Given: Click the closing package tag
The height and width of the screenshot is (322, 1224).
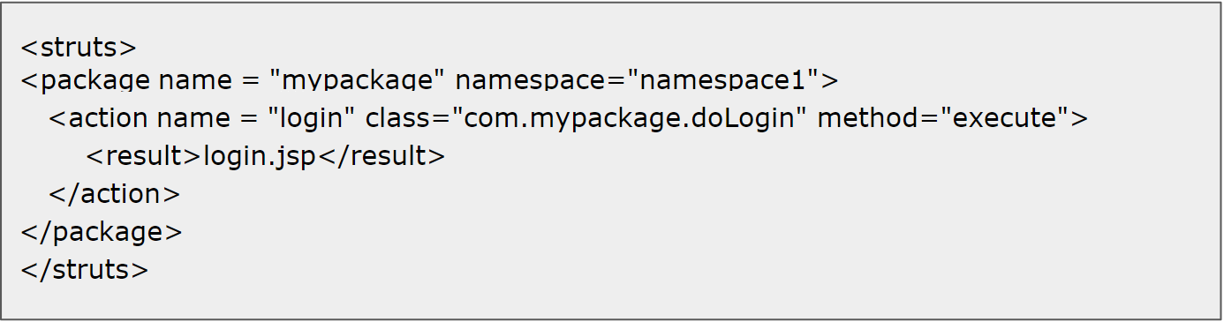Looking at the screenshot, I should (102, 232).
